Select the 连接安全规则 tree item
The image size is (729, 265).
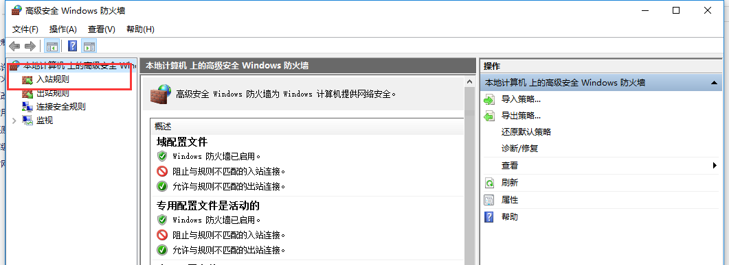click(61, 107)
